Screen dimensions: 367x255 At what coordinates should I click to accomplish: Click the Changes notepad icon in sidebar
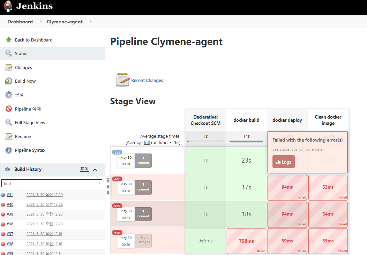[x=9, y=67]
